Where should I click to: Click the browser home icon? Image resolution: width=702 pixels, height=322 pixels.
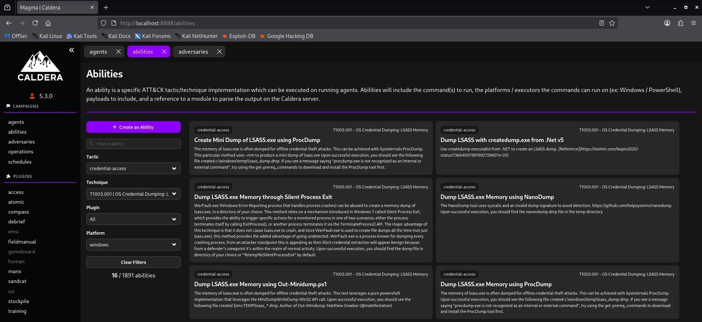point(48,23)
